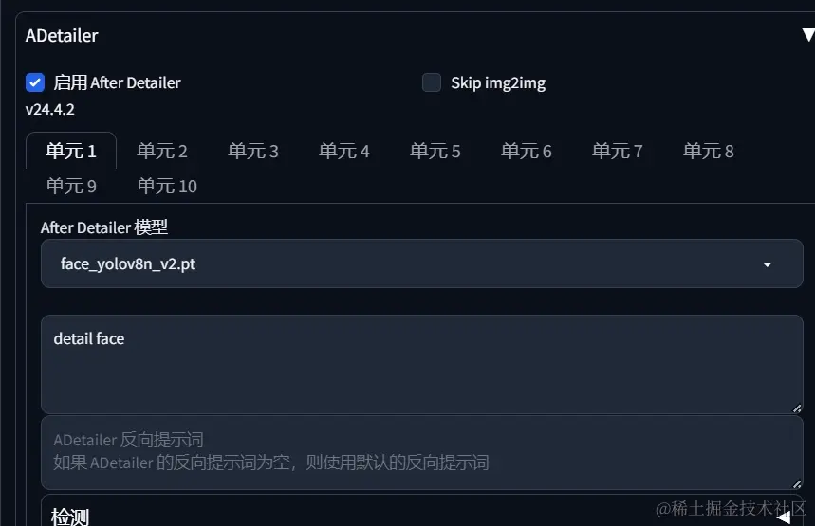Switch to the 单元 3 tab
The width and height of the screenshot is (815, 526).
tap(253, 151)
